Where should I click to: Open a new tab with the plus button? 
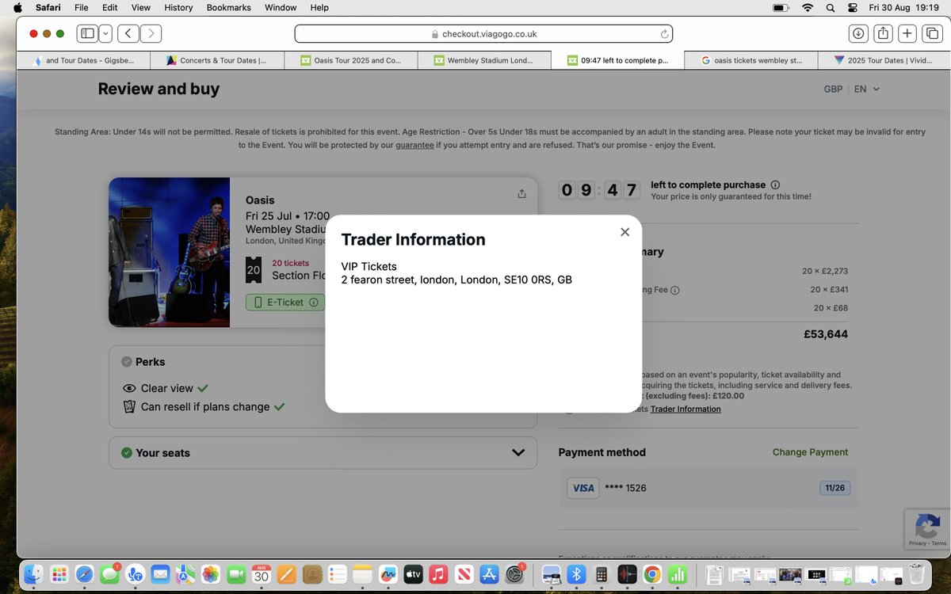coord(907,33)
